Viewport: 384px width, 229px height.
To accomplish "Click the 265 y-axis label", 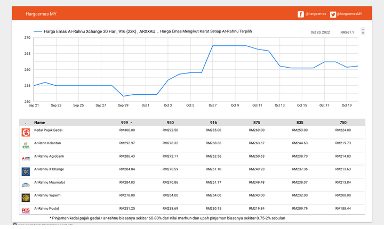I will (x=27, y=54).
